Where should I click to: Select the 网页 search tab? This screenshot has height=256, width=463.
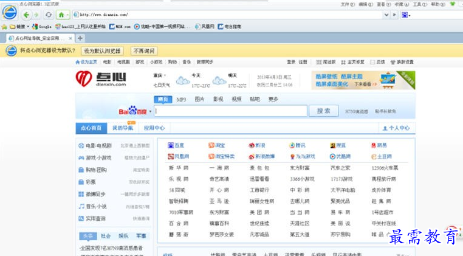pyautogui.click(x=163, y=99)
